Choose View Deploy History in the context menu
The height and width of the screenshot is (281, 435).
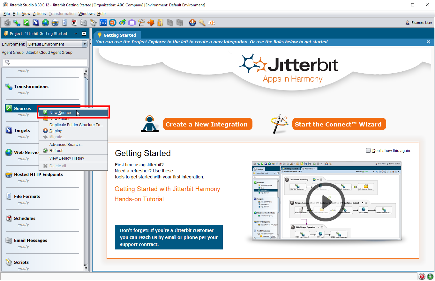(x=67, y=158)
